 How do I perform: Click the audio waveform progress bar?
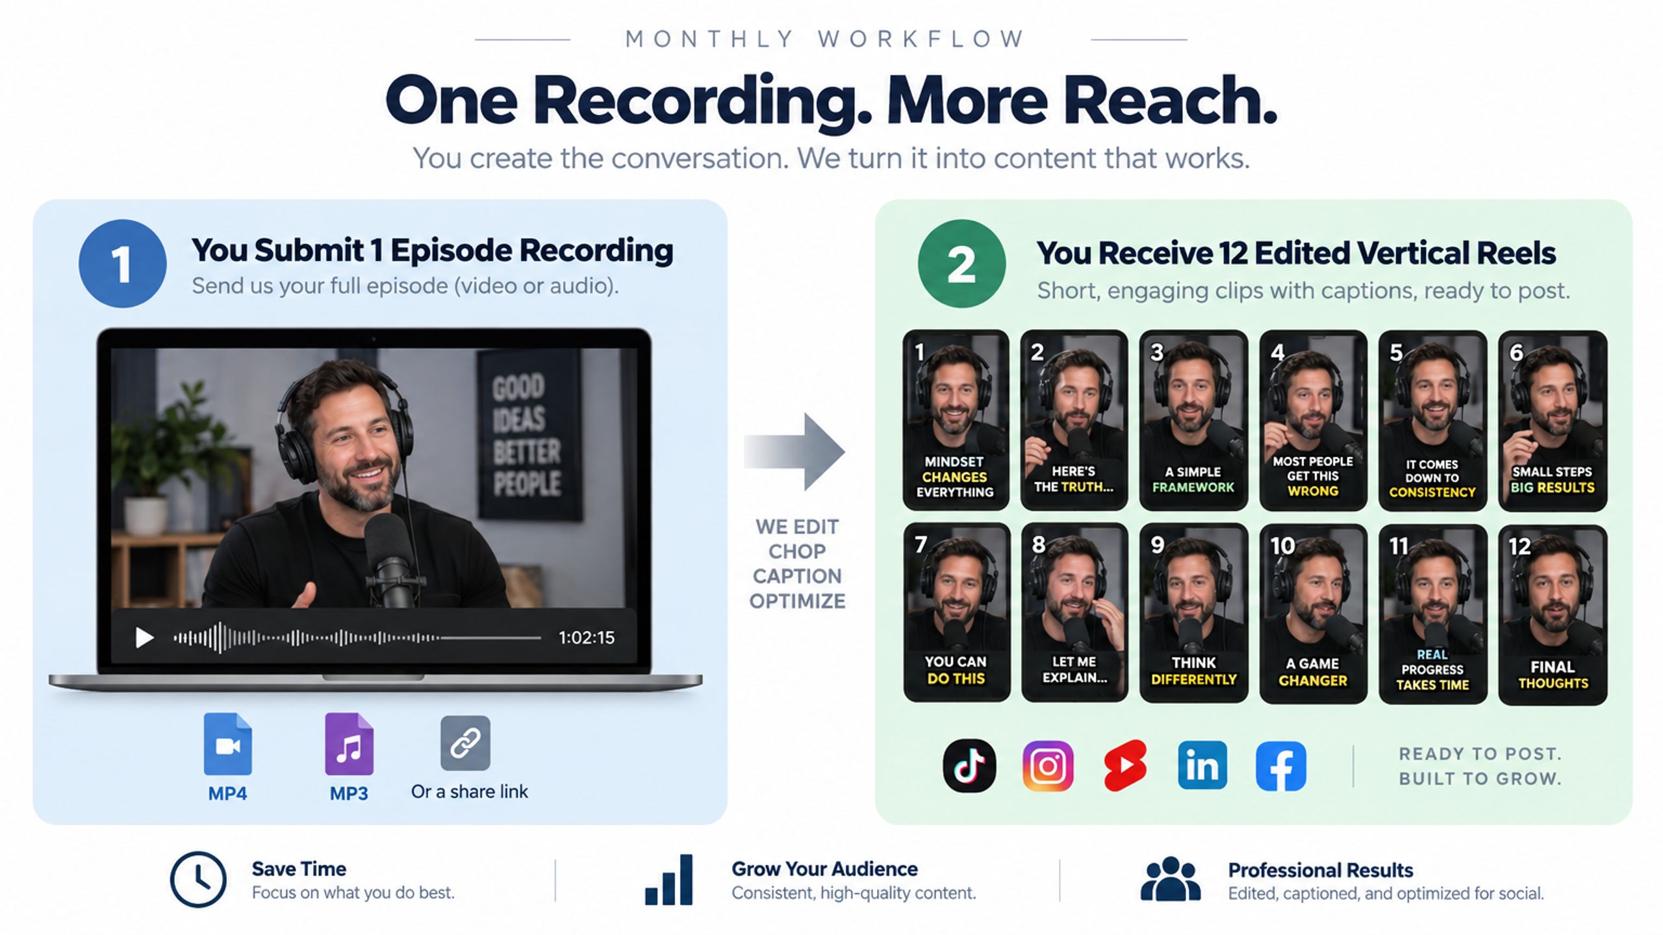[357, 638]
